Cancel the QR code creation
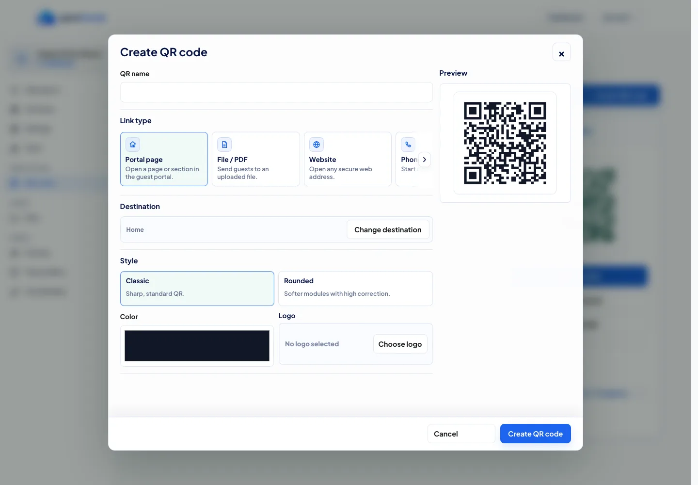The height and width of the screenshot is (485, 698). coord(461,434)
